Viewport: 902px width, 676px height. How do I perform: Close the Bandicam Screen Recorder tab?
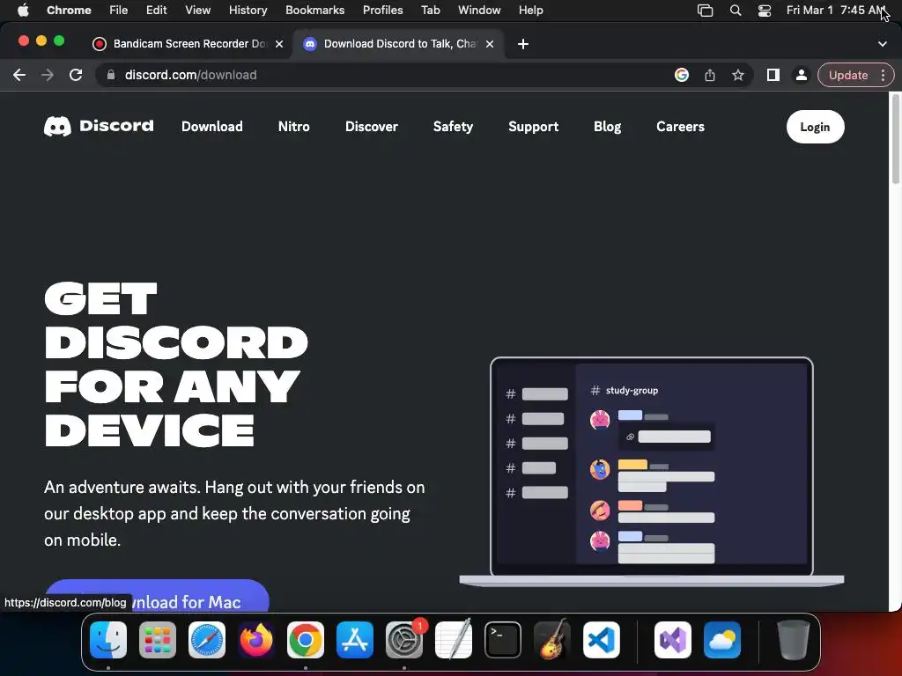(279, 44)
